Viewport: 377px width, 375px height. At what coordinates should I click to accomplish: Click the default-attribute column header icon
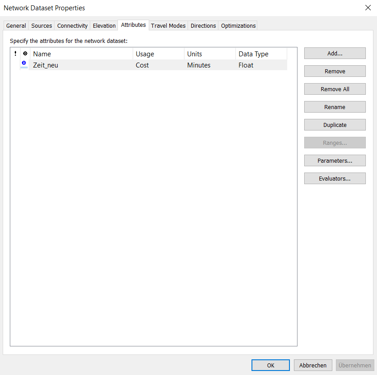coord(25,54)
